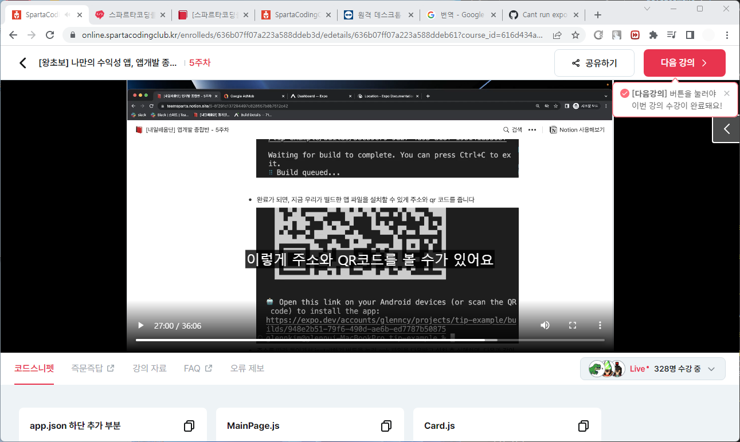Open the Chrome profile avatar
The width and height of the screenshot is (740, 442).
708,35
